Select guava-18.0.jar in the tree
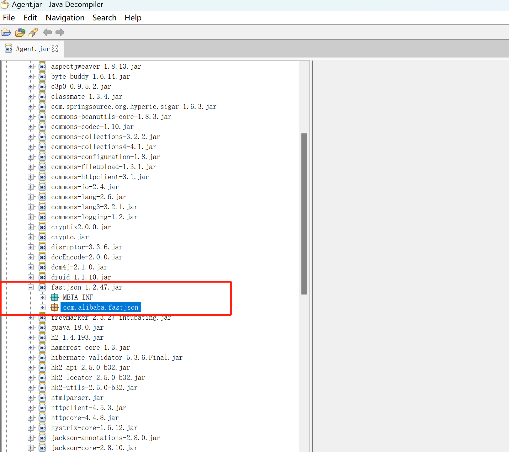This screenshot has height=452, width=509. pyautogui.click(x=77, y=327)
